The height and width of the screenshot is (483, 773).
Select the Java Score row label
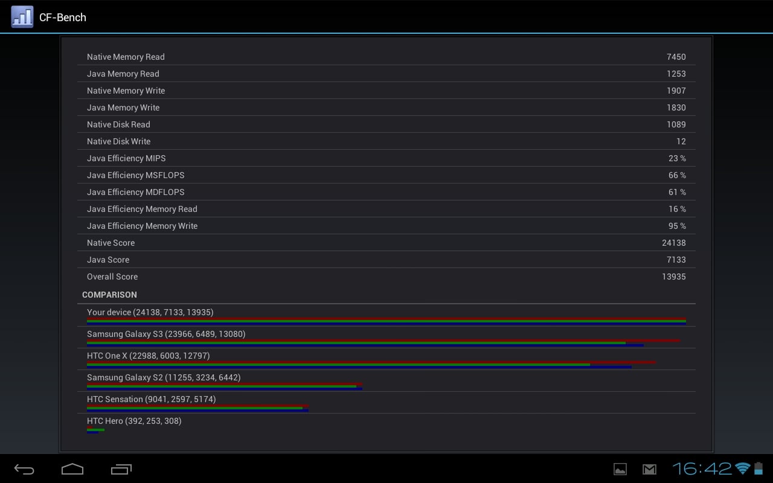pyautogui.click(x=108, y=260)
